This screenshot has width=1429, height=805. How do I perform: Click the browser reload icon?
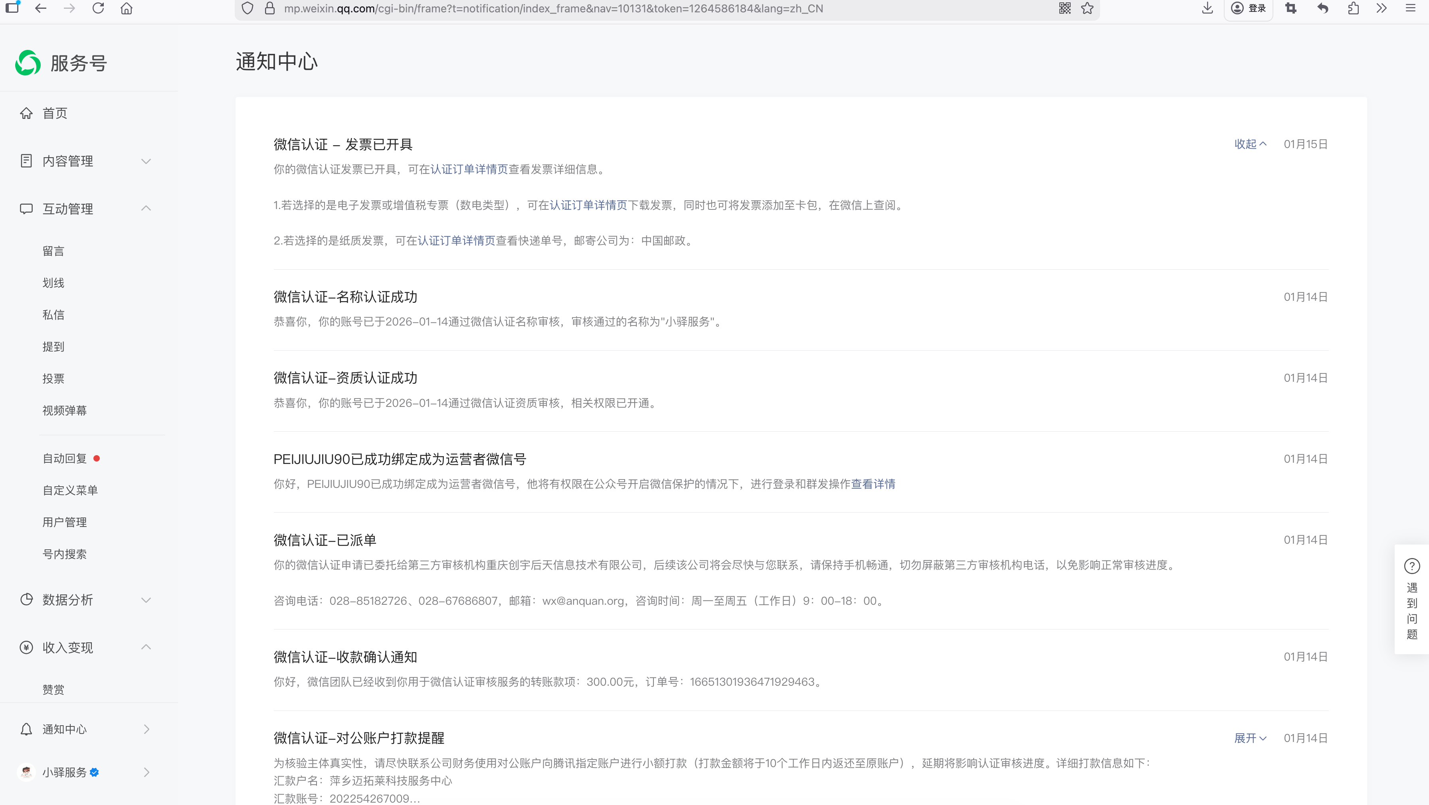98,8
